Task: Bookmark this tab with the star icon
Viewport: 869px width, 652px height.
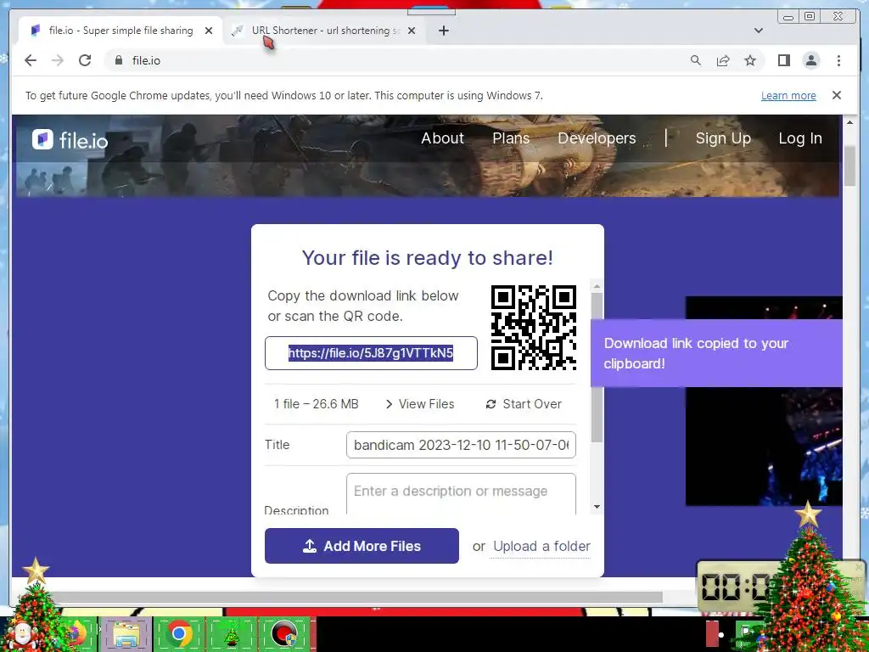Action: coord(750,60)
